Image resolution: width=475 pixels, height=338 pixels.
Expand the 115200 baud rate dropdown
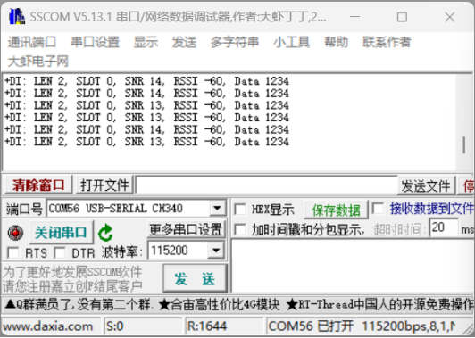pyautogui.click(x=216, y=251)
